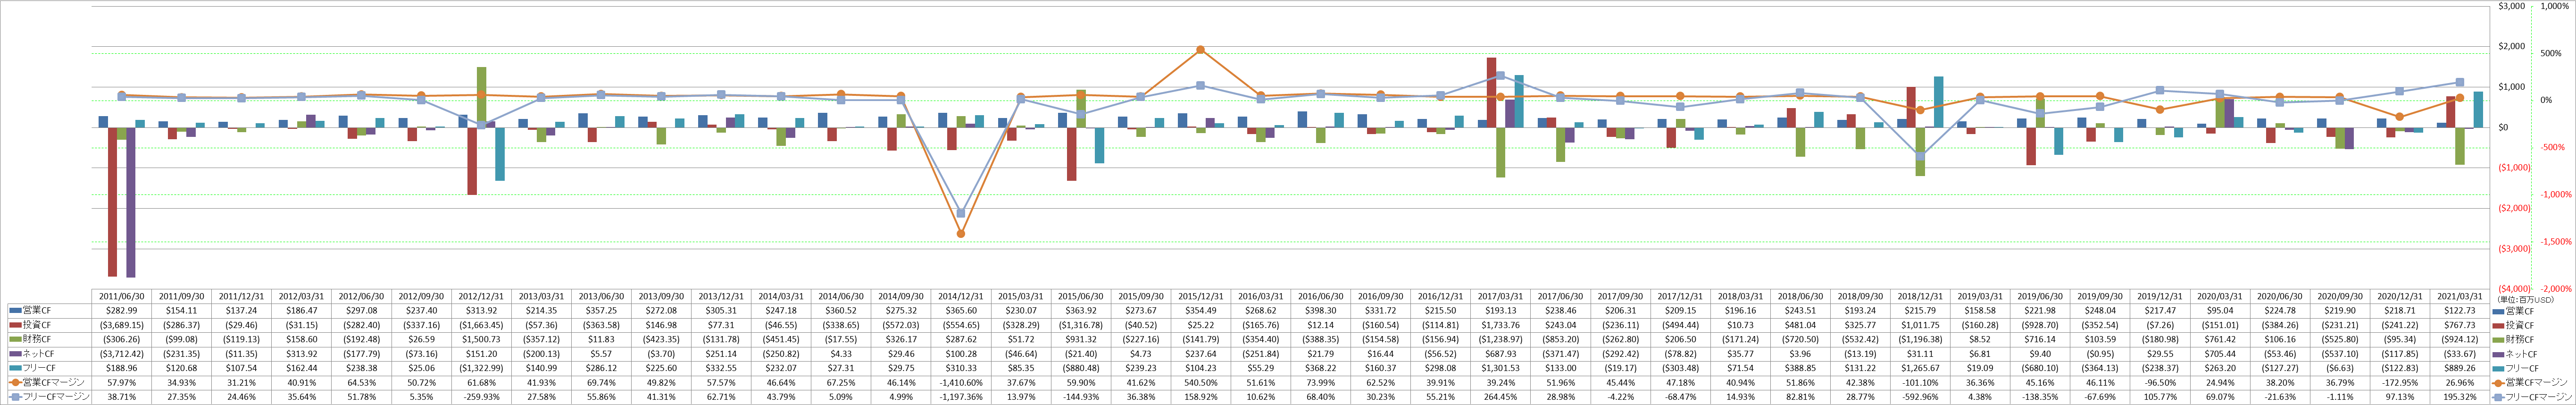The image size is (2576, 405).
Task: Select the 2015/12/31 column header
Action: 1201,297
